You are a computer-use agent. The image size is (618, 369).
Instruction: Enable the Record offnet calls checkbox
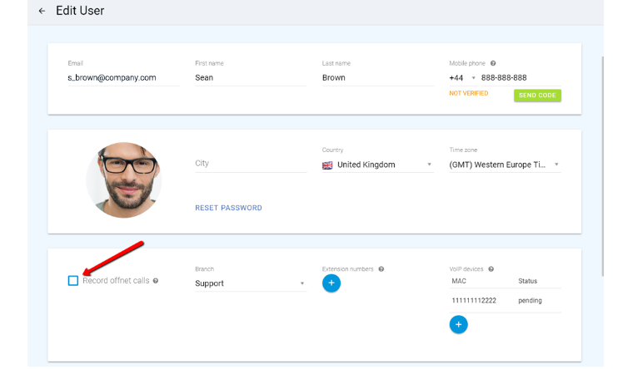coord(73,281)
